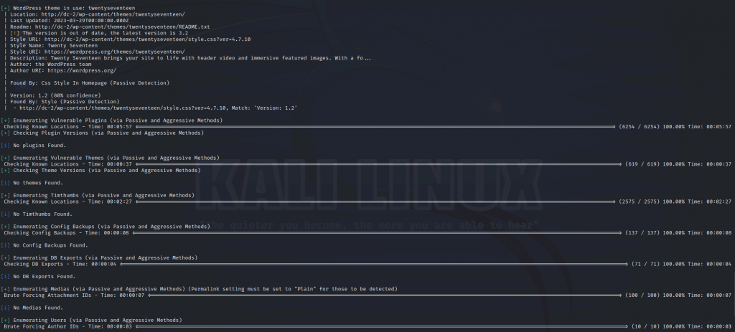Click "Found By: Style (Passive Detection)" line
The width and height of the screenshot is (735, 332).
tap(65, 102)
